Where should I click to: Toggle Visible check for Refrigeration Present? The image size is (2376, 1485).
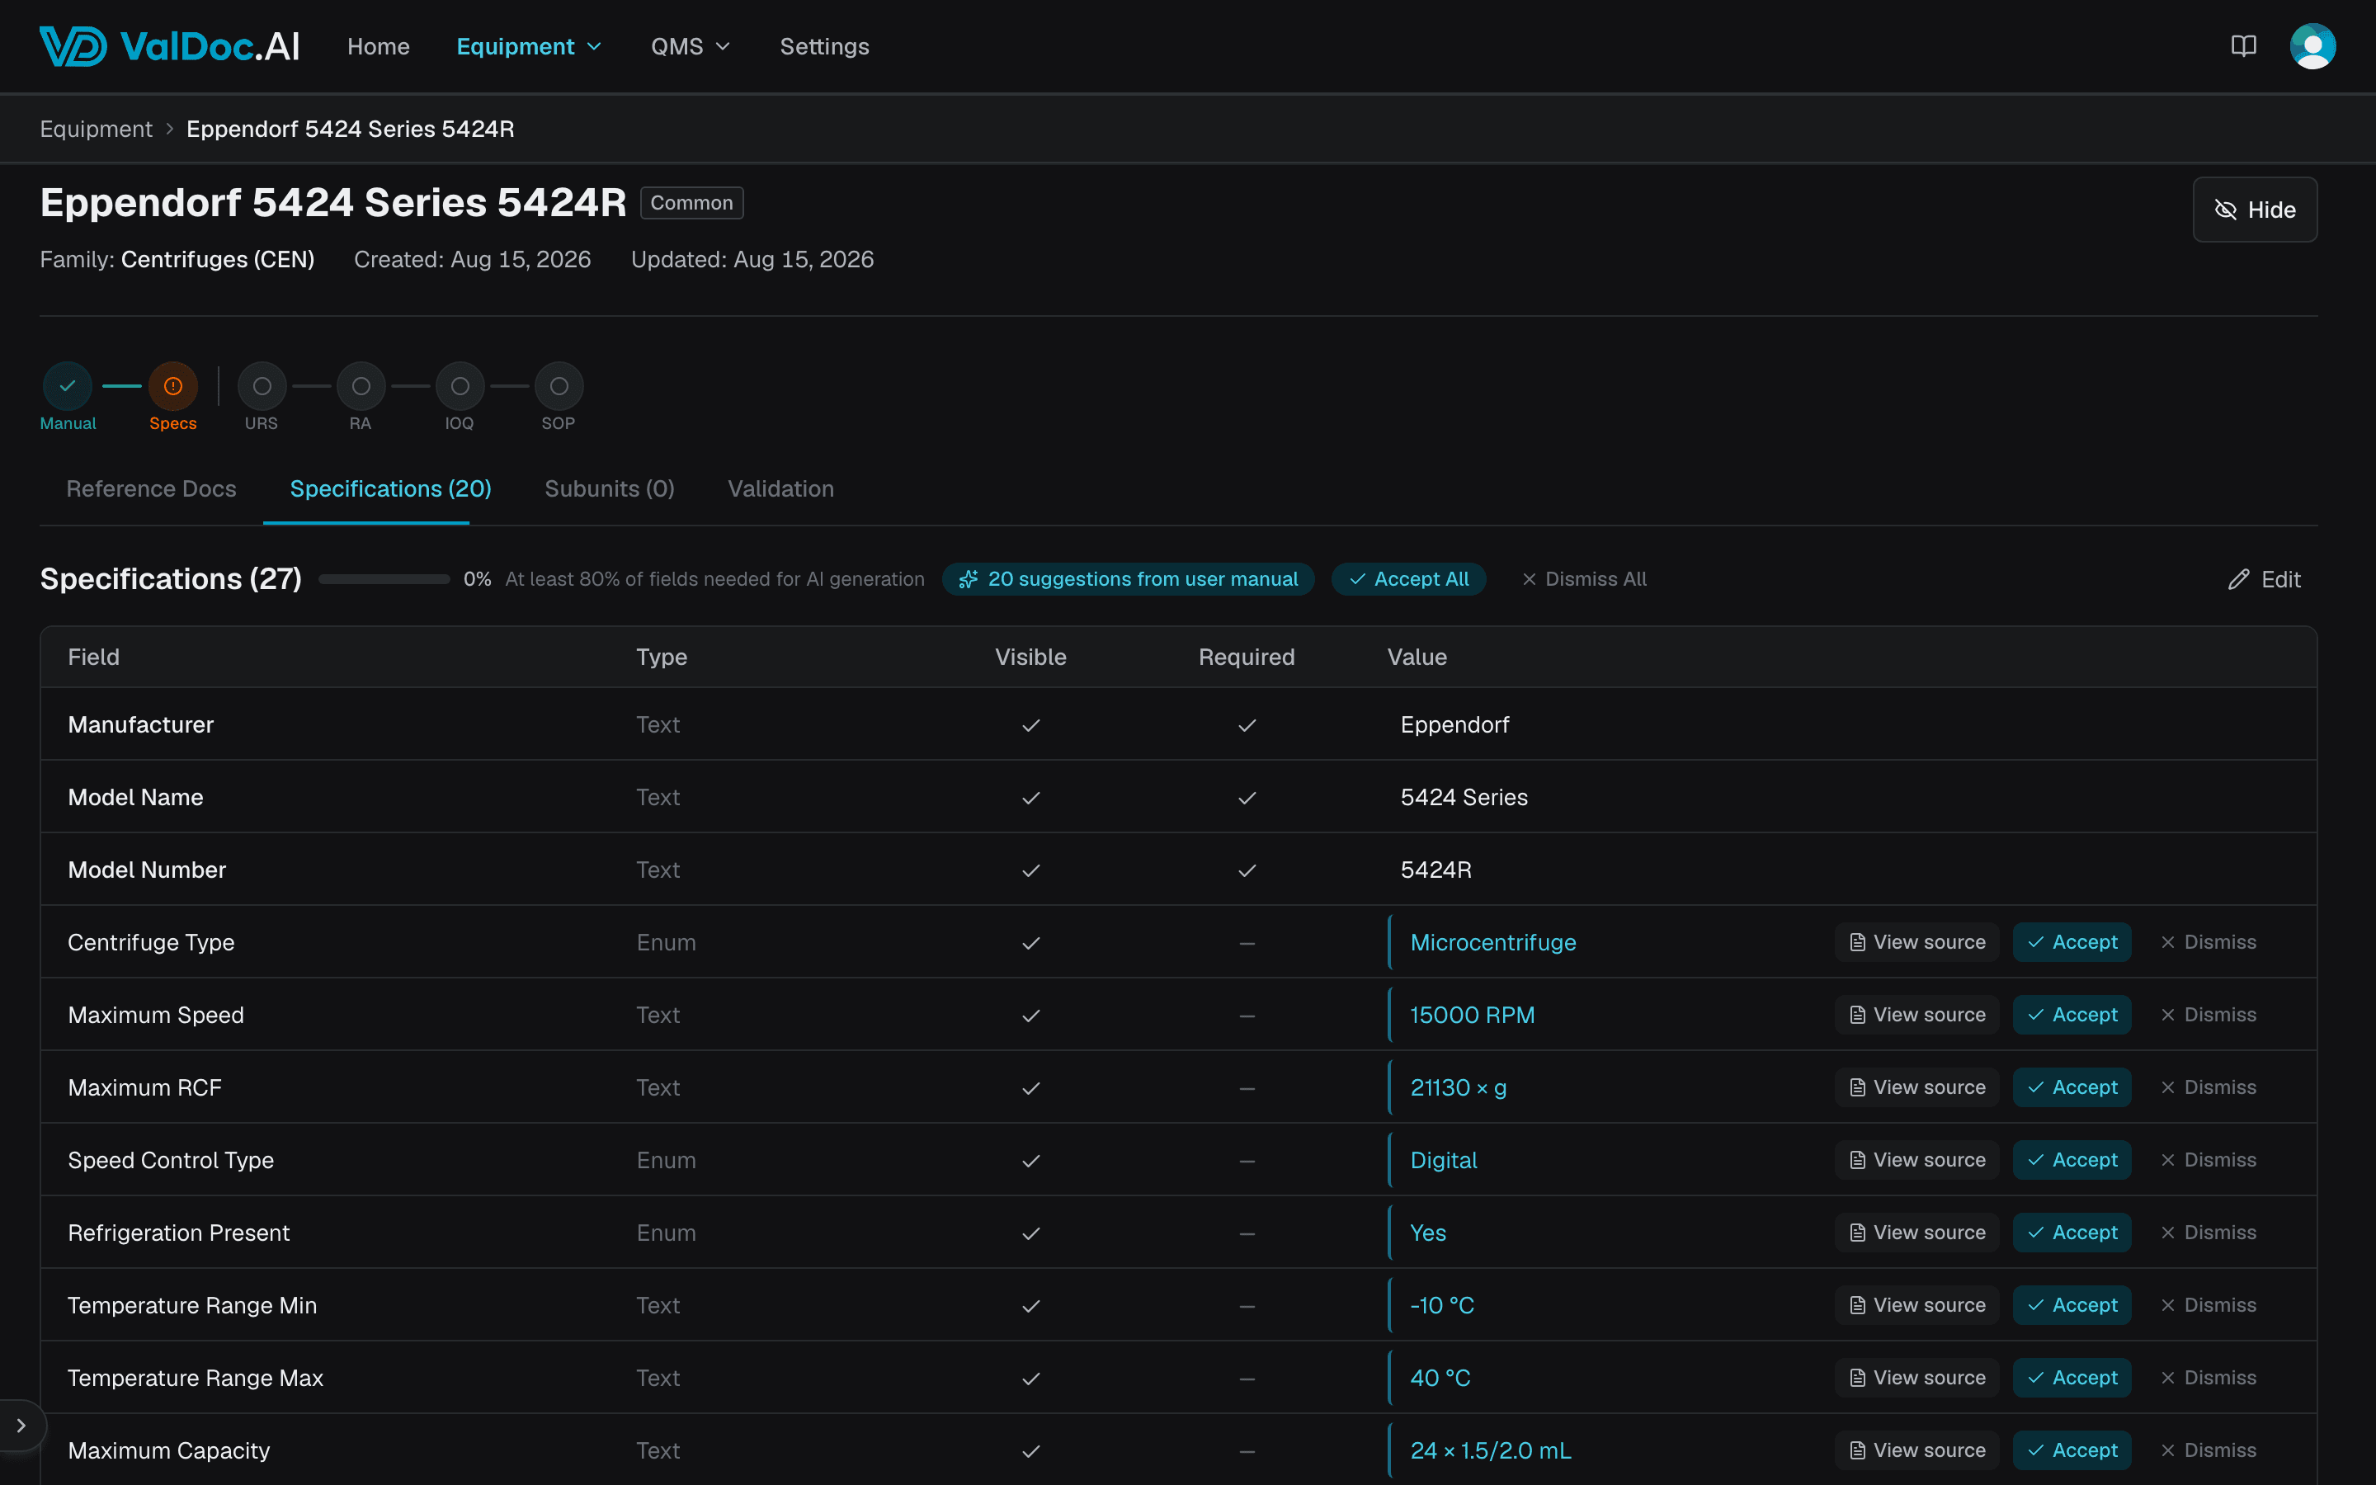click(x=1030, y=1233)
